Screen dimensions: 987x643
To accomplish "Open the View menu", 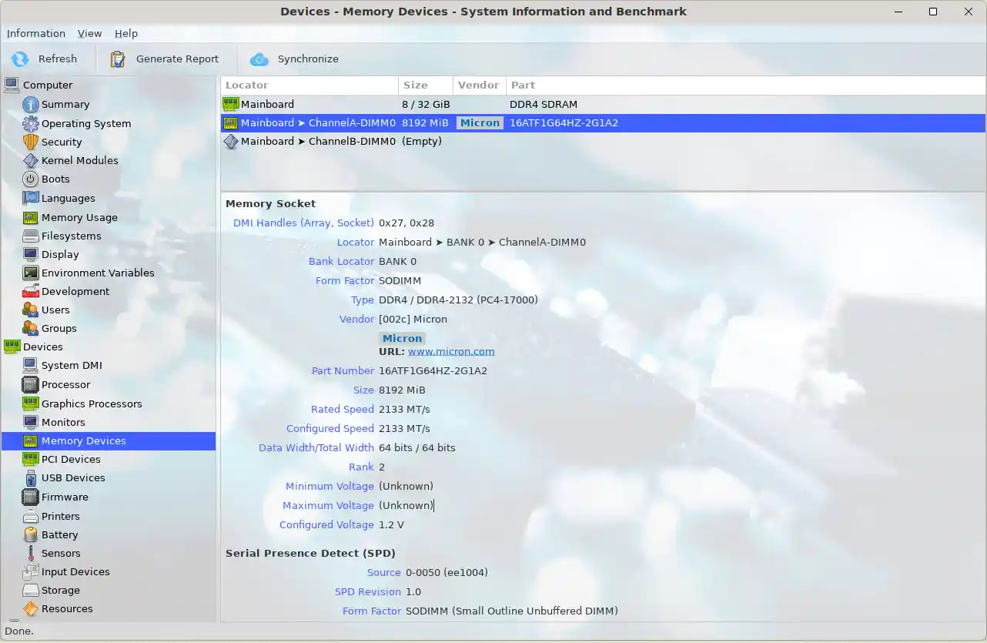I will (90, 33).
